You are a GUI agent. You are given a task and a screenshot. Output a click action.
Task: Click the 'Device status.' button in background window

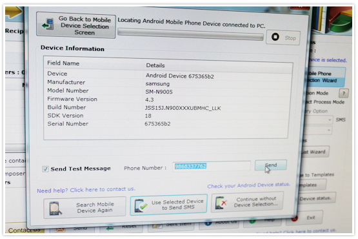pyautogui.click(x=317, y=198)
